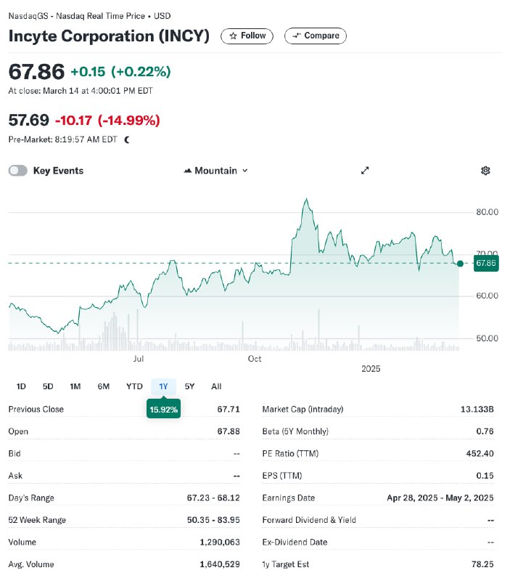
Task: Switch chart to 5Y range
Action: pyautogui.click(x=189, y=386)
